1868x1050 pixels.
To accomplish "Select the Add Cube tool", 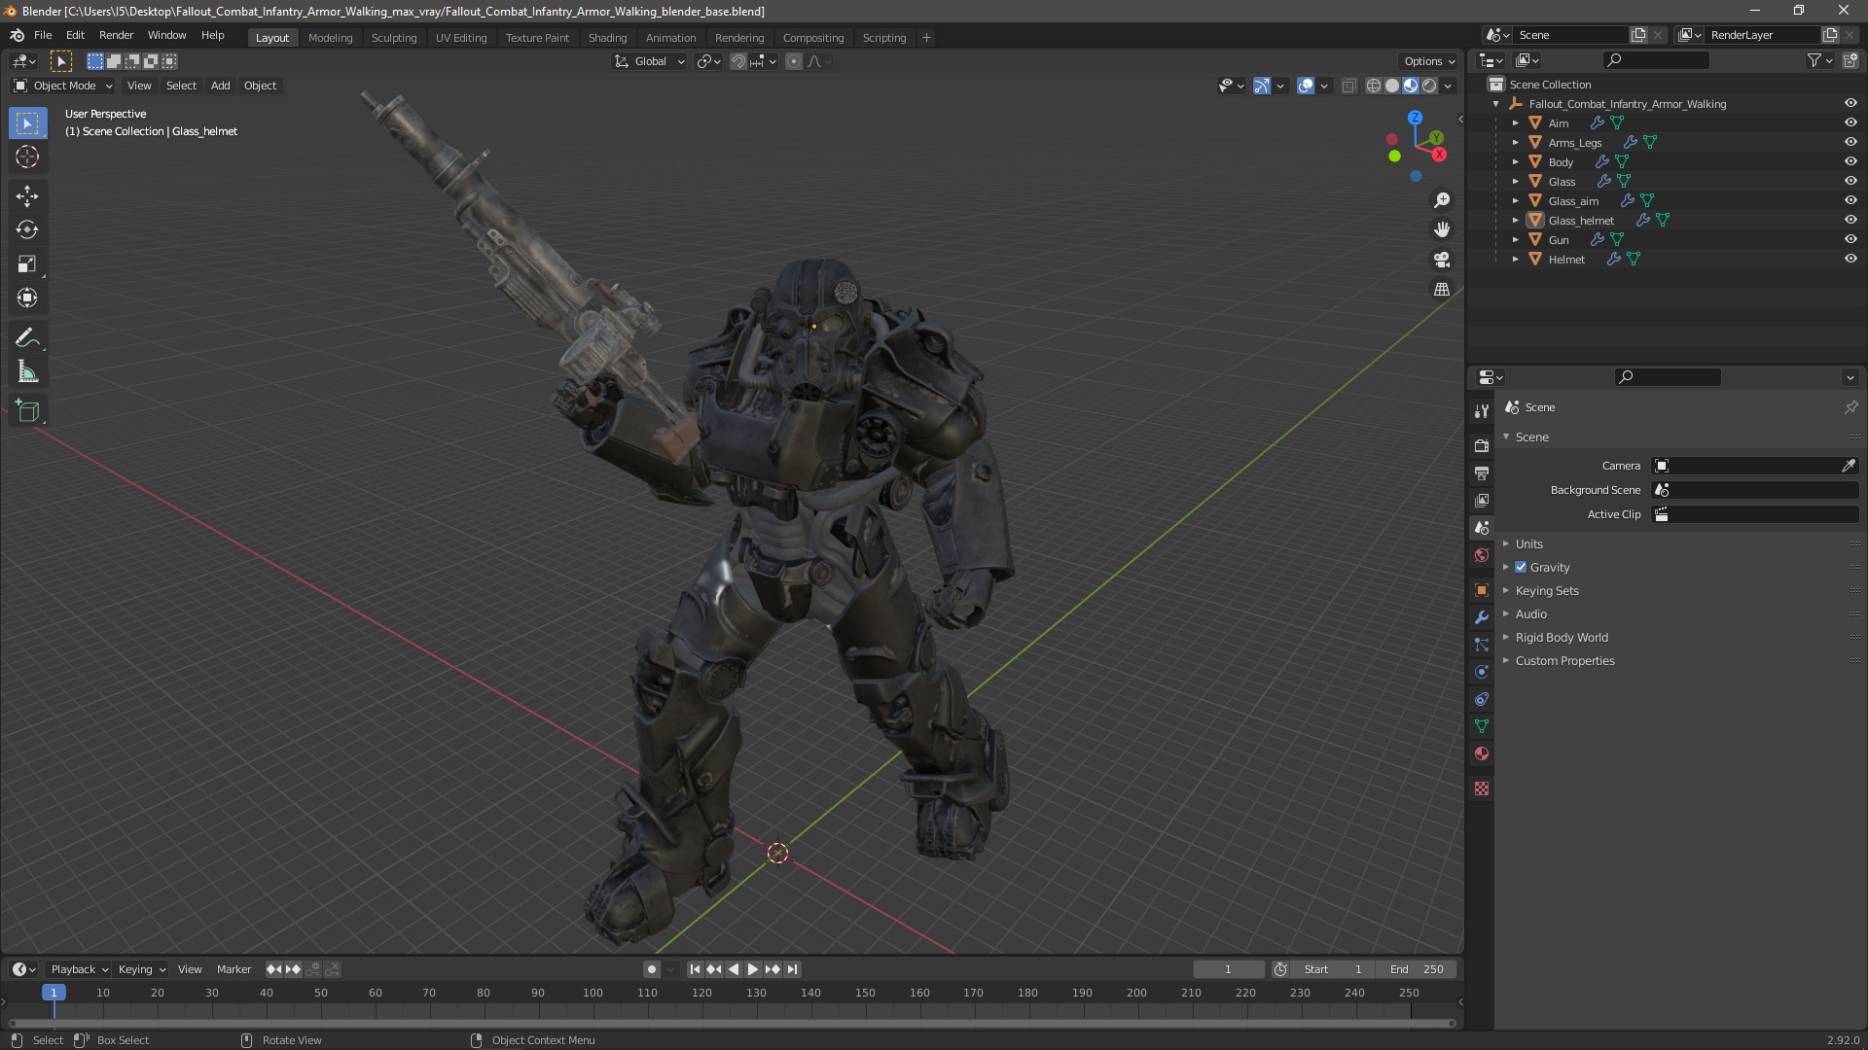I will coord(27,411).
